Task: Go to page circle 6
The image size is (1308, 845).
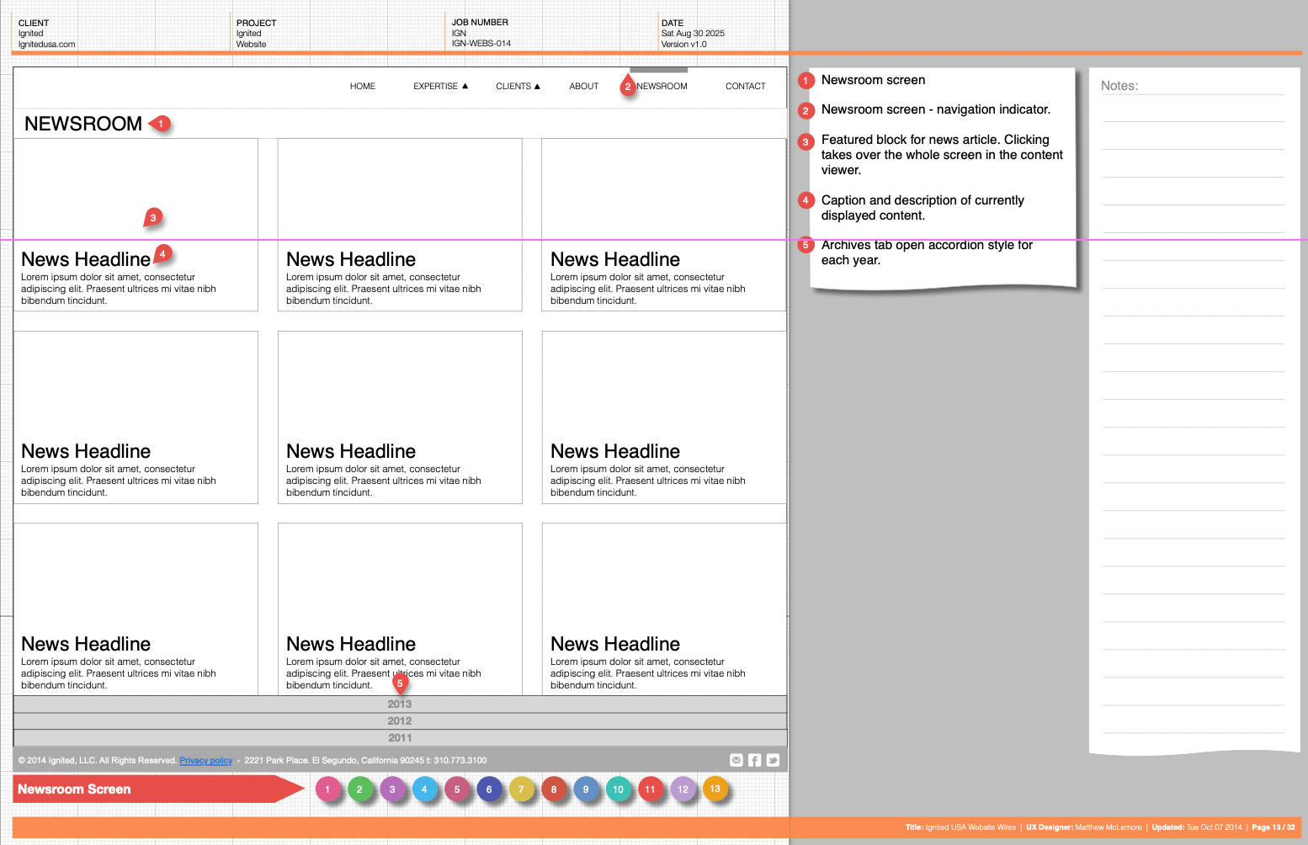Action: (x=489, y=789)
